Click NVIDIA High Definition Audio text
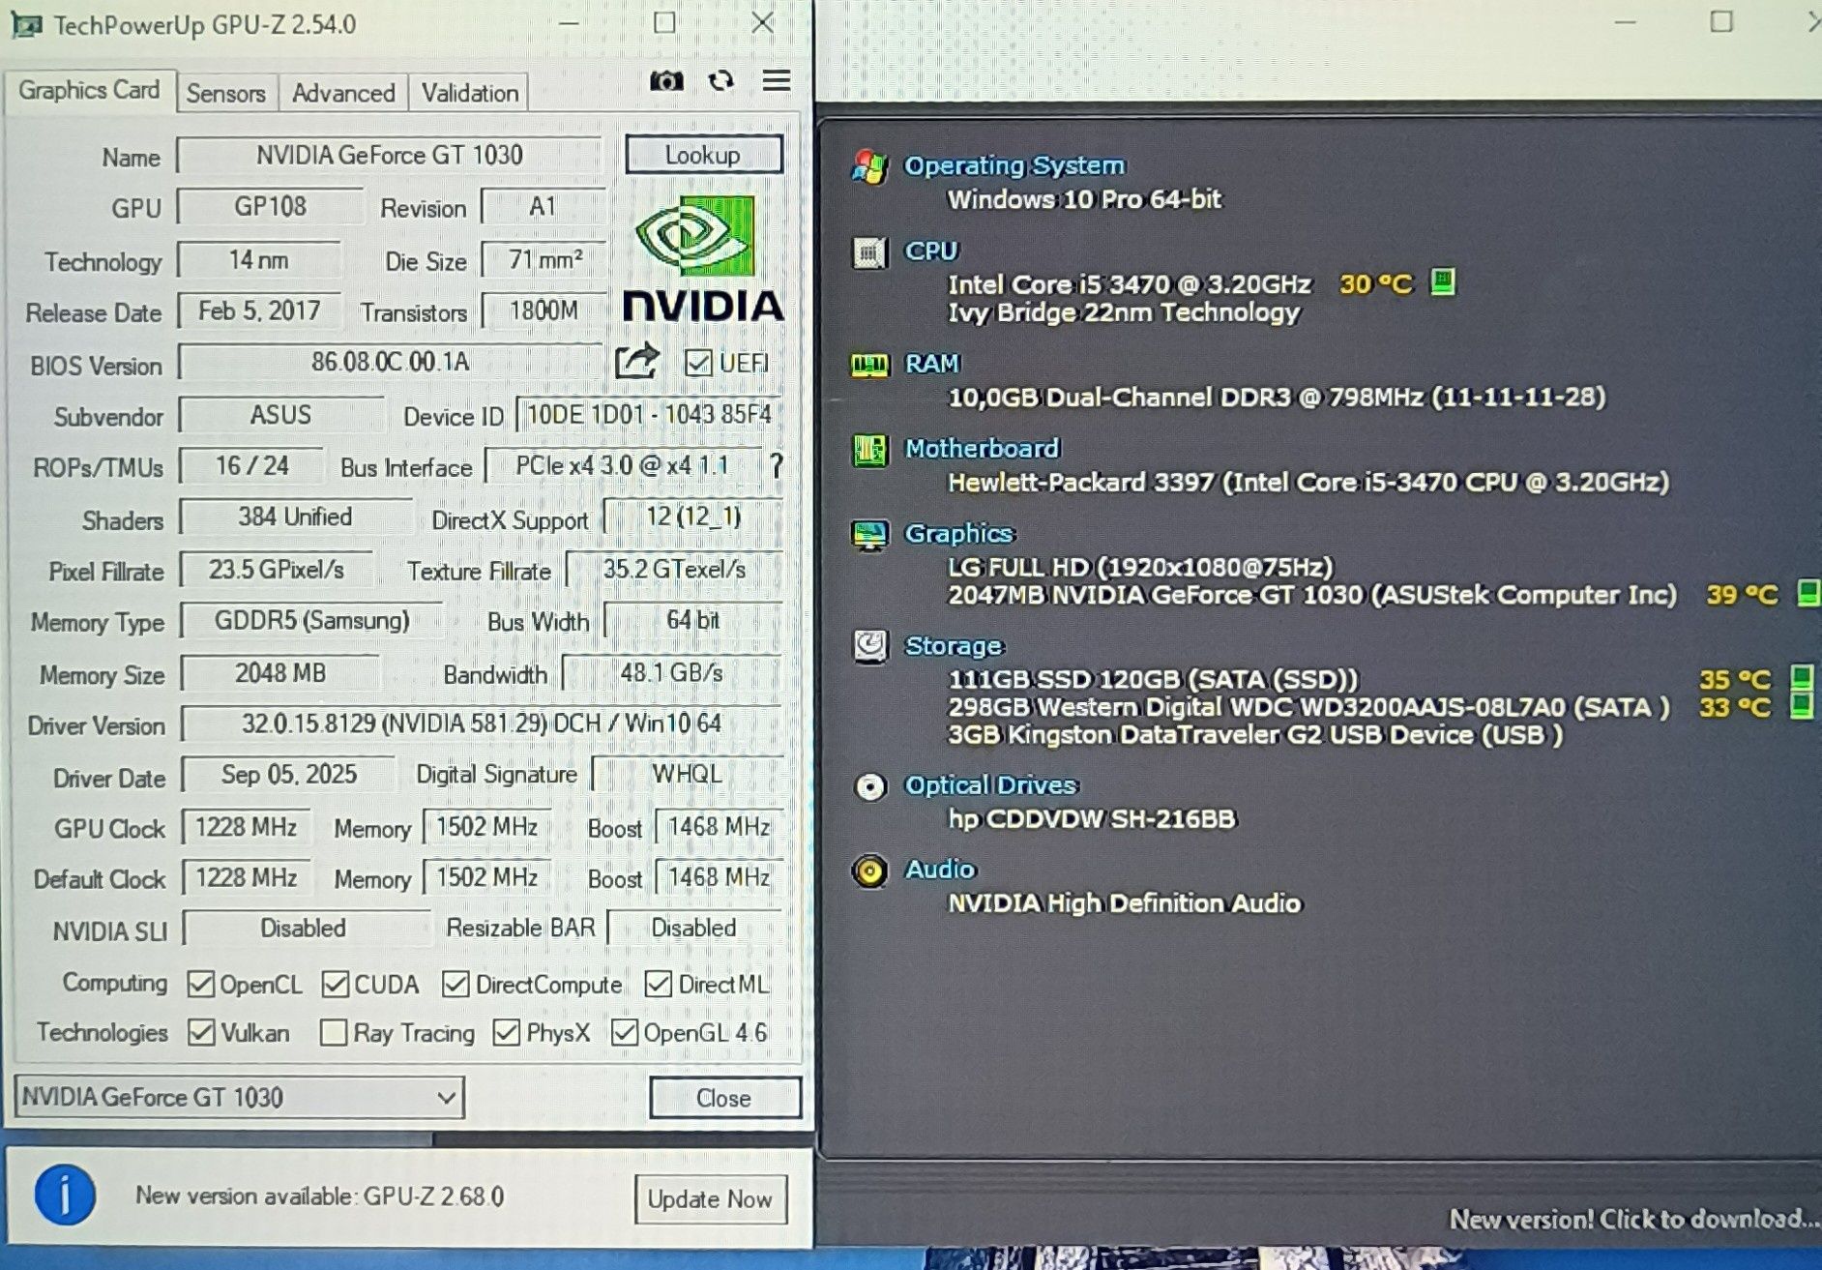The height and width of the screenshot is (1270, 1822). click(x=1124, y=902)
